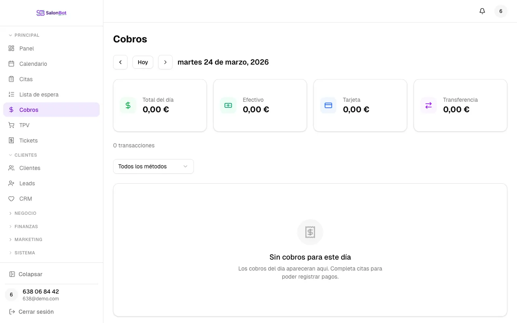Switch to the Clientes section

pyautogui.click(x=29, y=168)
